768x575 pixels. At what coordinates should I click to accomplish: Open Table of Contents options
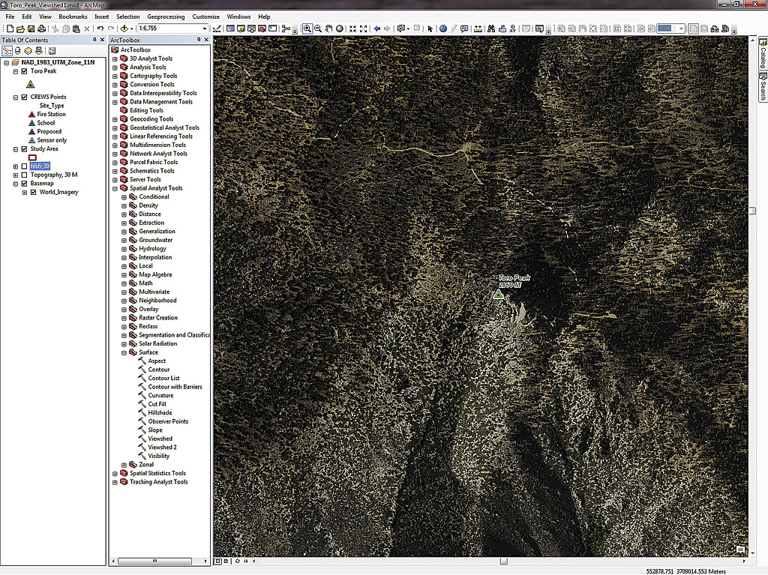tap(52, 50)
